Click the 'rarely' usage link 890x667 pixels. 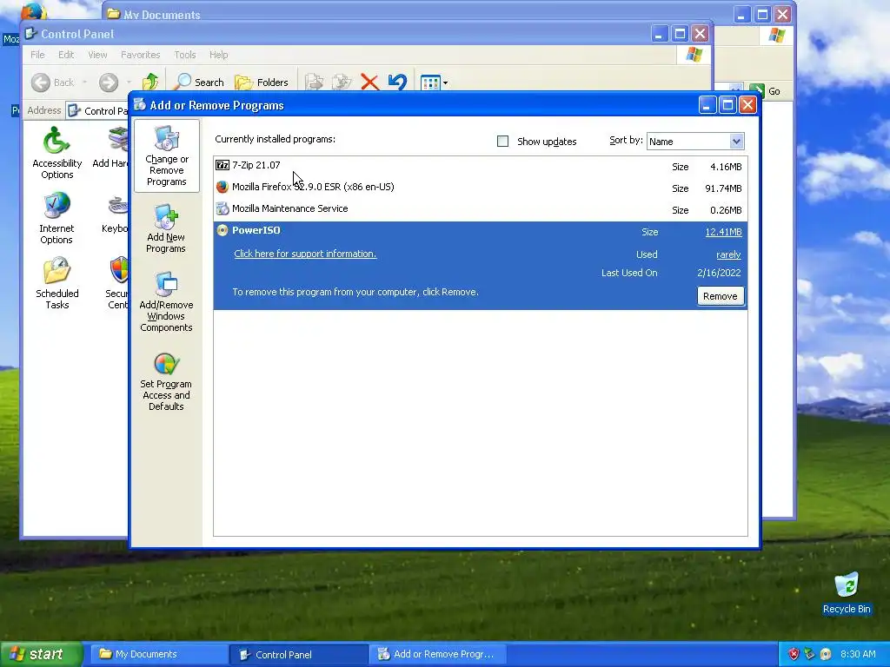[x=728, y=254]
